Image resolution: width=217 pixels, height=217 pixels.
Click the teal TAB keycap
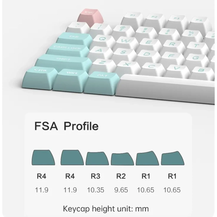click(74, 39)
